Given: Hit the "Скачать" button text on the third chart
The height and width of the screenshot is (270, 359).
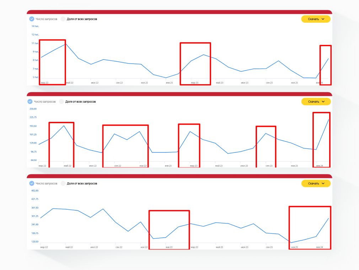Looking at the screenshot, I should pos(313,183).
